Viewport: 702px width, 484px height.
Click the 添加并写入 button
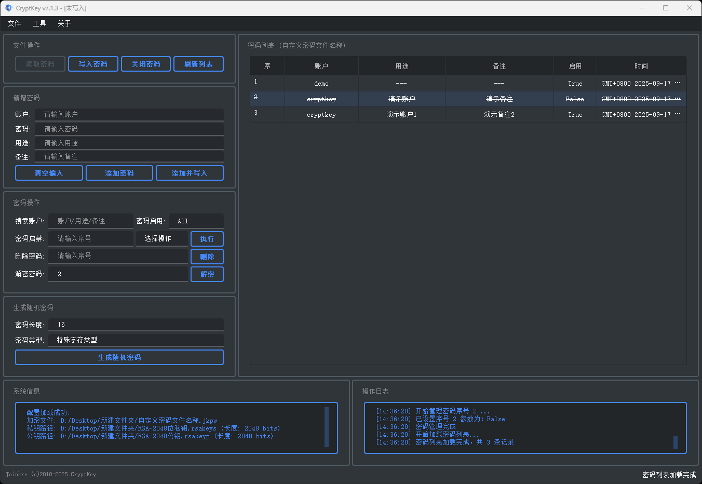pyautogui.click(x=190, y=173)
